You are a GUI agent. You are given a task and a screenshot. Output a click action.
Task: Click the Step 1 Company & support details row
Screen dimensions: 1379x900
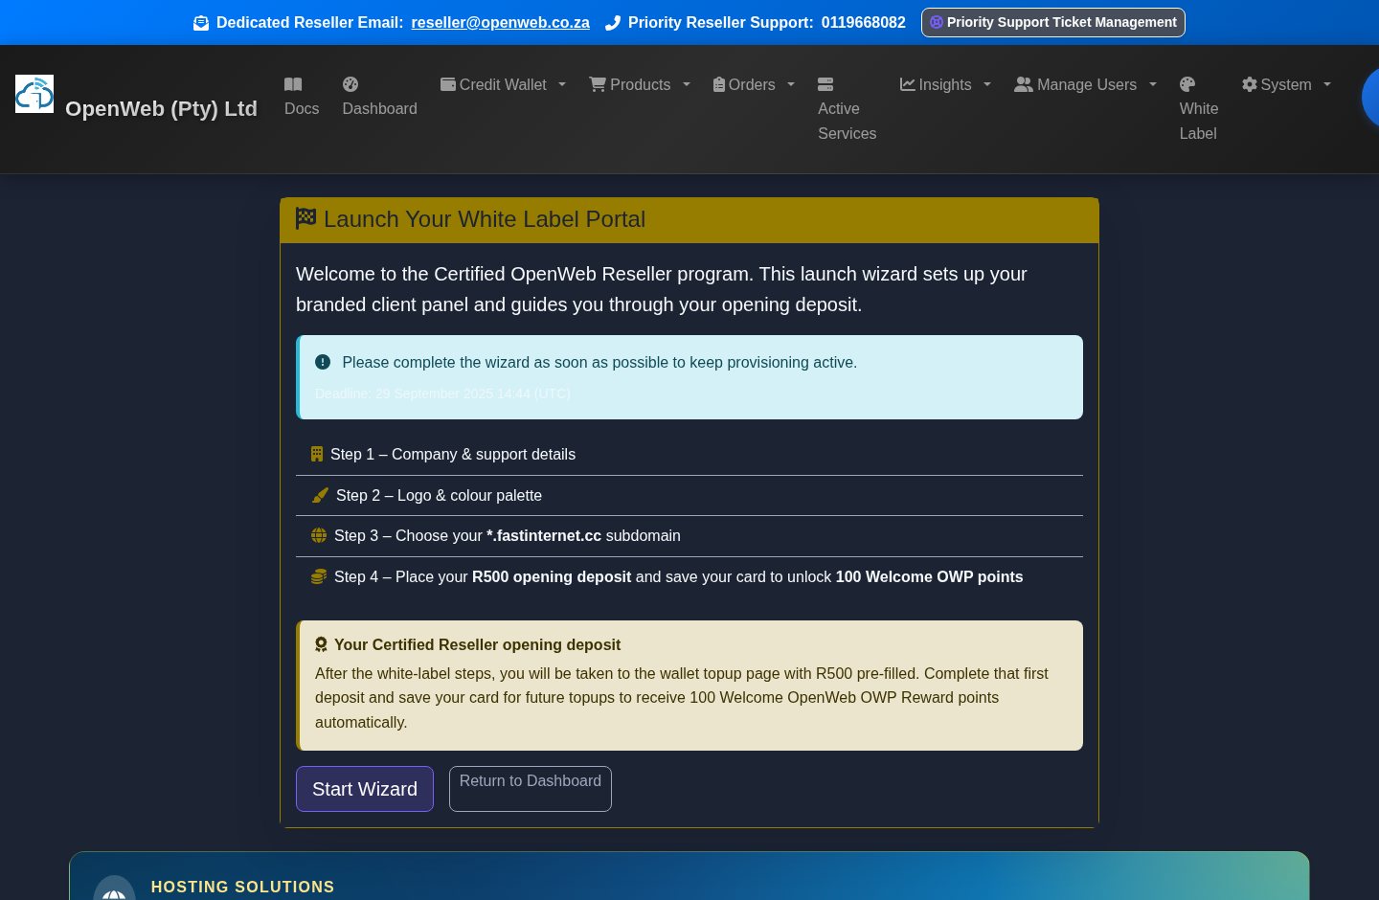689,455
